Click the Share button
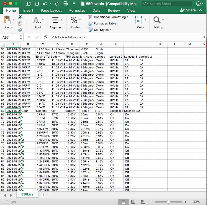Screen dimensions: 207x205 click(188, 10)
